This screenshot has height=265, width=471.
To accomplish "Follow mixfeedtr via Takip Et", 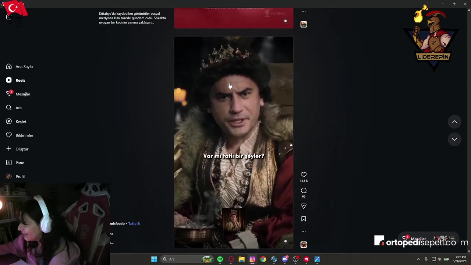I will (134, 223).
